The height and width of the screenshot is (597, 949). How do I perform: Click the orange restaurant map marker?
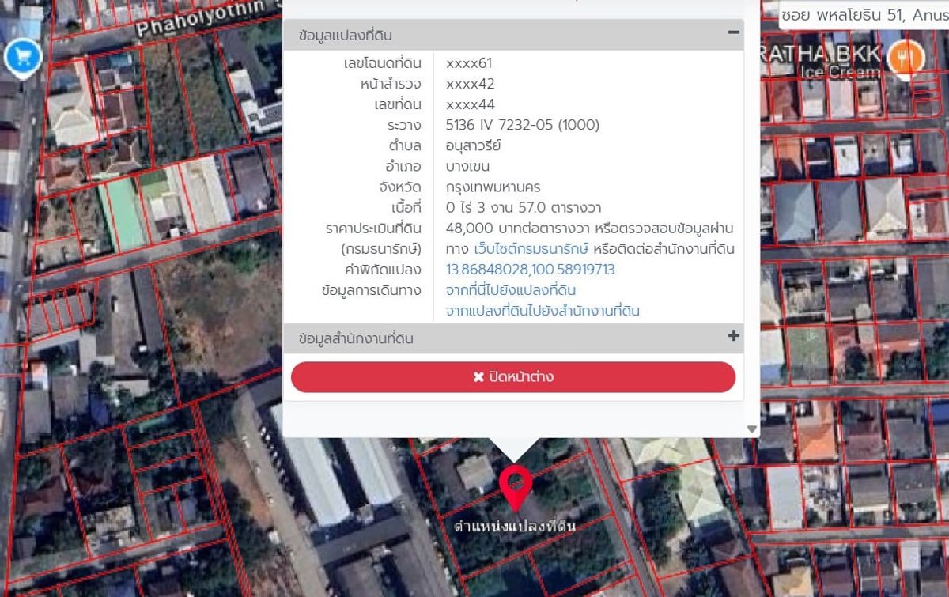pyautogui.click(x=906, y=58)
